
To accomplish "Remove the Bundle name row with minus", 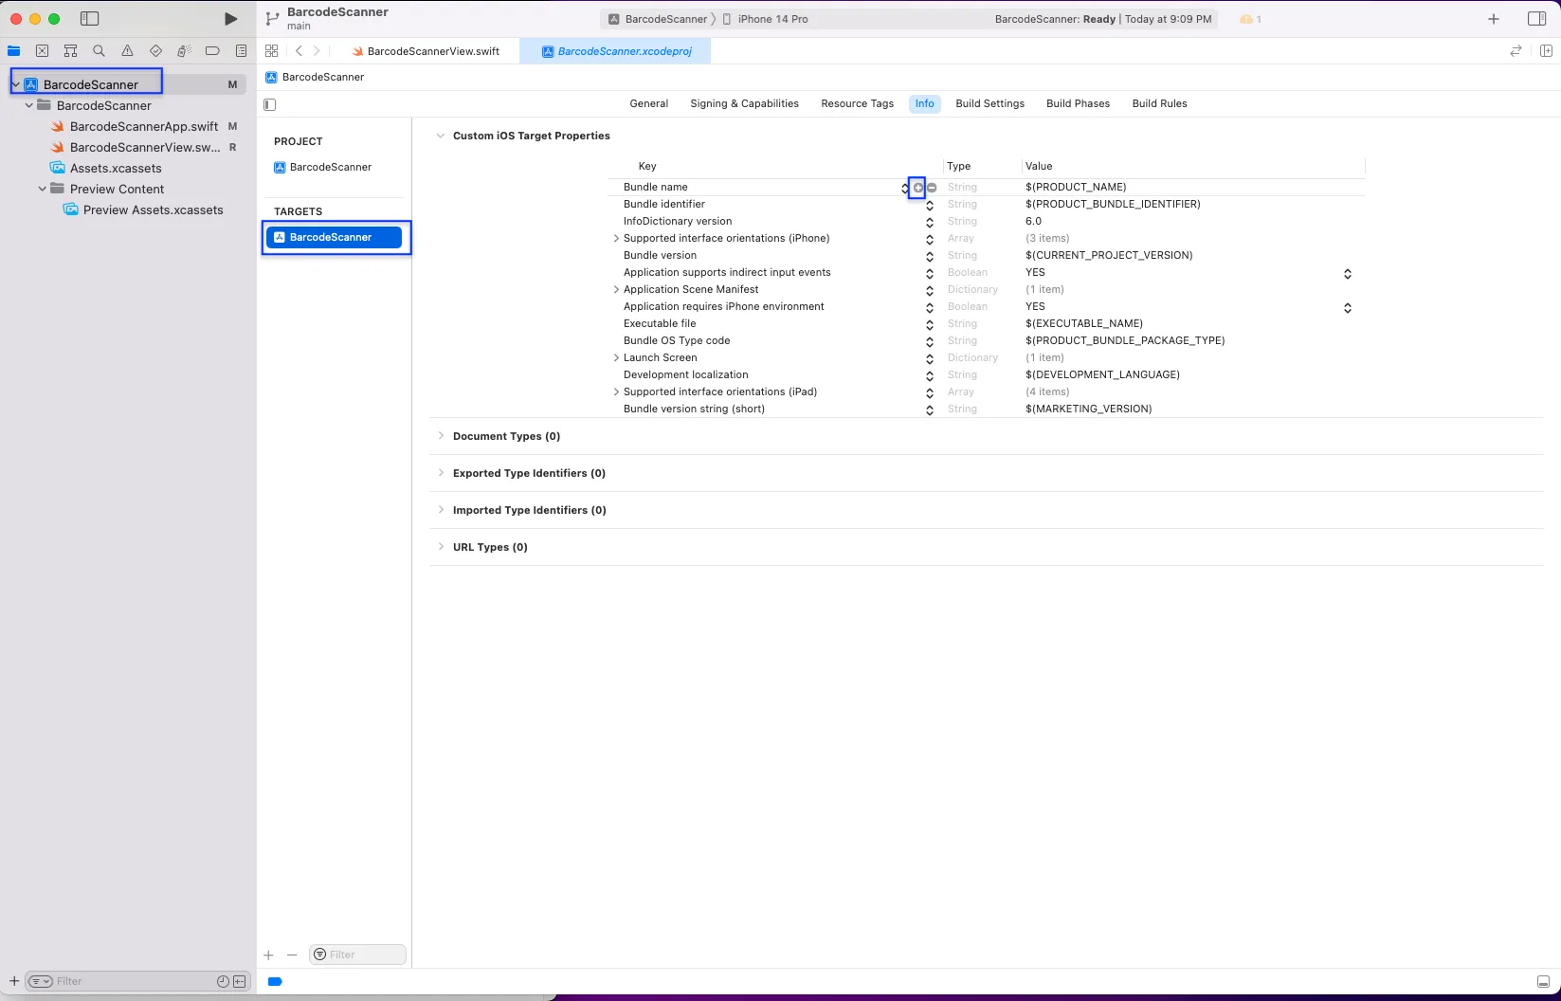I will point(932,188).
